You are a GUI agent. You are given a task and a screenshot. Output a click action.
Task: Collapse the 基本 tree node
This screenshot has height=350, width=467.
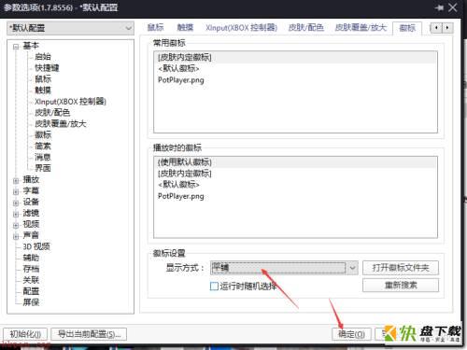(16, 47)
